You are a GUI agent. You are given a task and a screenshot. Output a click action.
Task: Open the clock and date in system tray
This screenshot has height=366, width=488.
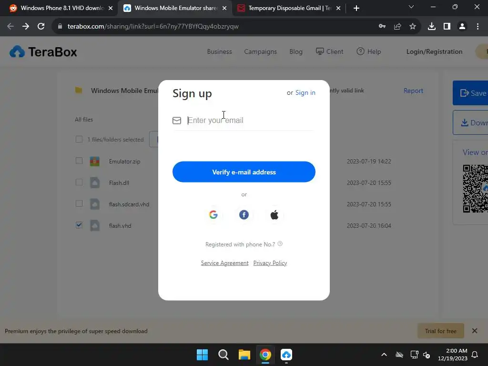coord(453,355)
